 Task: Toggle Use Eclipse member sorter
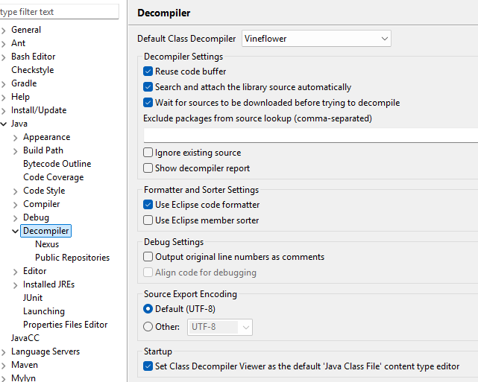click(x=148, y=220)
